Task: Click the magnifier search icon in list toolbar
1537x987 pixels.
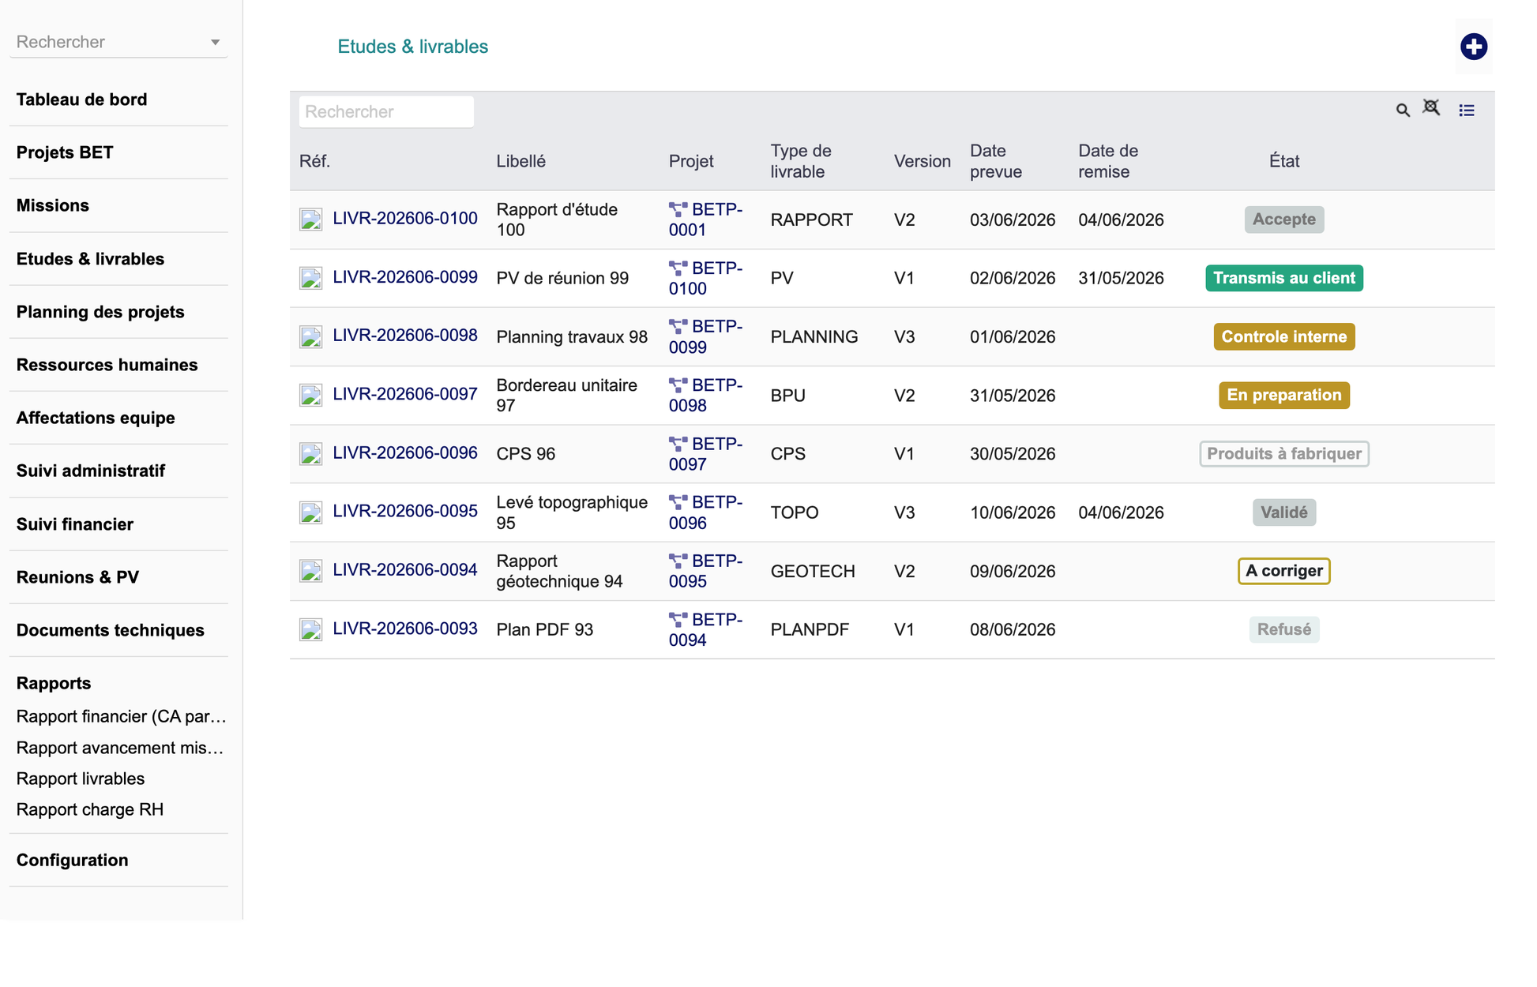Action: click(x=1402, y=111)
